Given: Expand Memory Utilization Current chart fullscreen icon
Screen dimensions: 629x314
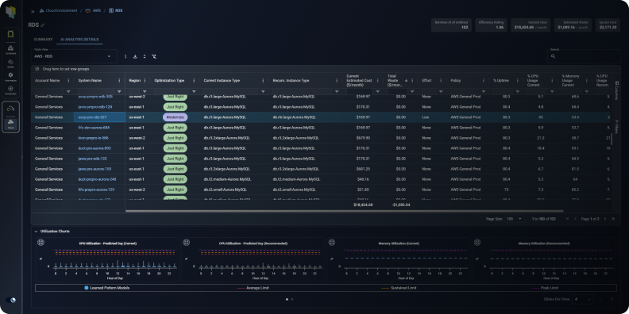Looking at the screenshot, I should pyautogui.click(x=331, y=243).
